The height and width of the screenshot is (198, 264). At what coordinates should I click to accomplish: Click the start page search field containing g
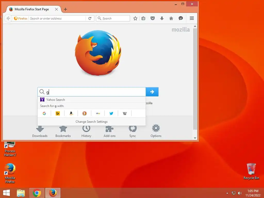[92, 92]
